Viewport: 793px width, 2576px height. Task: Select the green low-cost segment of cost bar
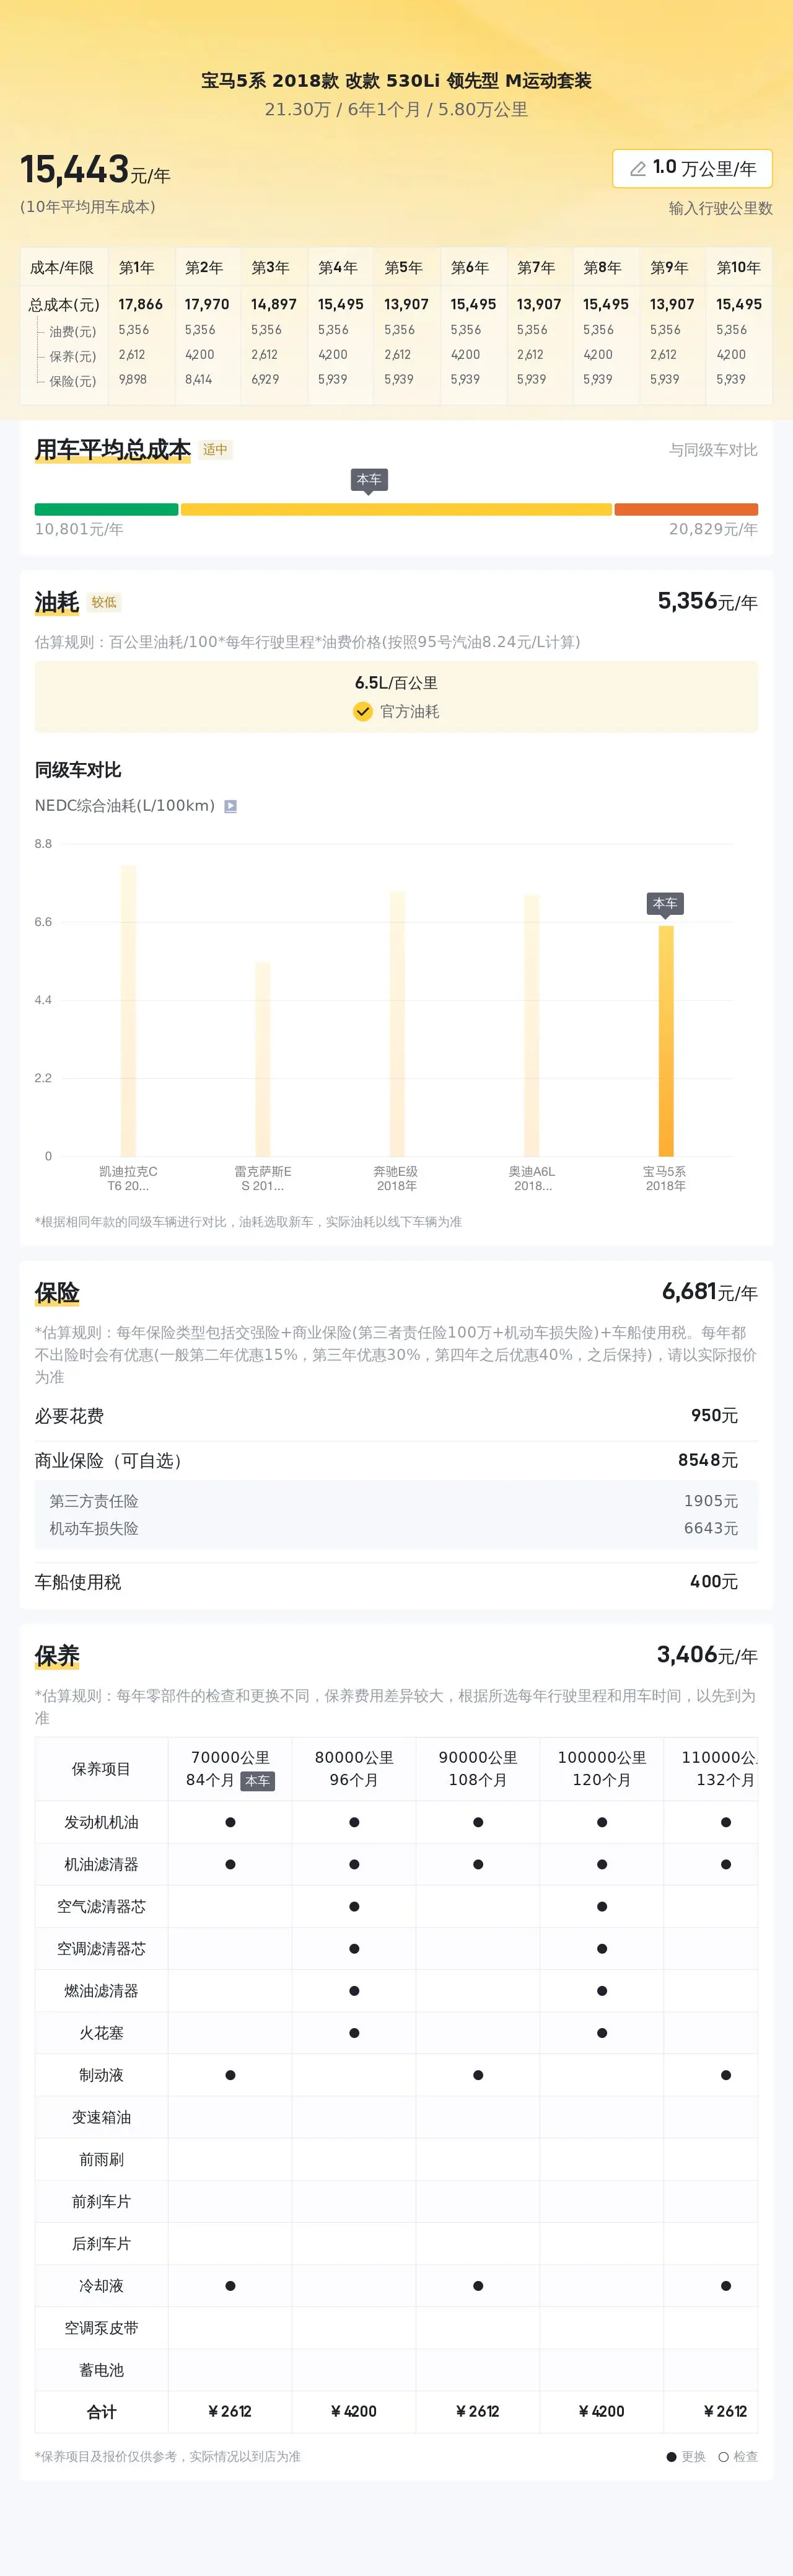(x=106, y=509)
